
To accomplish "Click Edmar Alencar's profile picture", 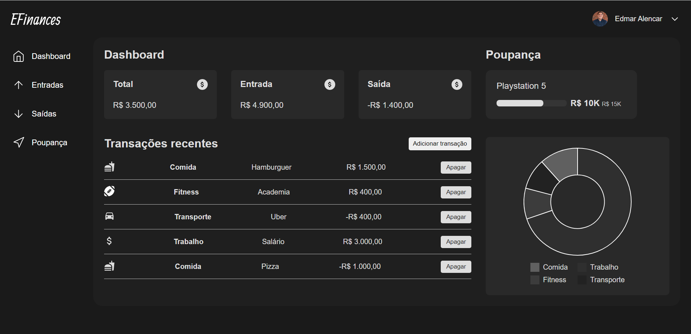I will coord(600,19).
